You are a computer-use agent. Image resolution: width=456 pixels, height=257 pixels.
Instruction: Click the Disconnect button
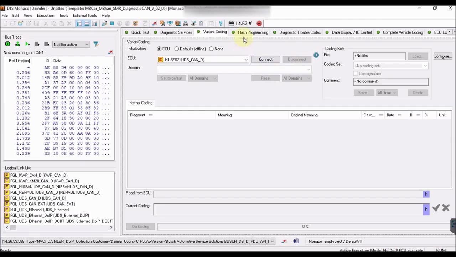[297, 60]
